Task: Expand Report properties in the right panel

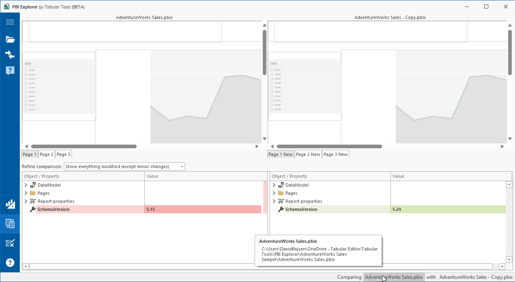Action: pos(274,201)
